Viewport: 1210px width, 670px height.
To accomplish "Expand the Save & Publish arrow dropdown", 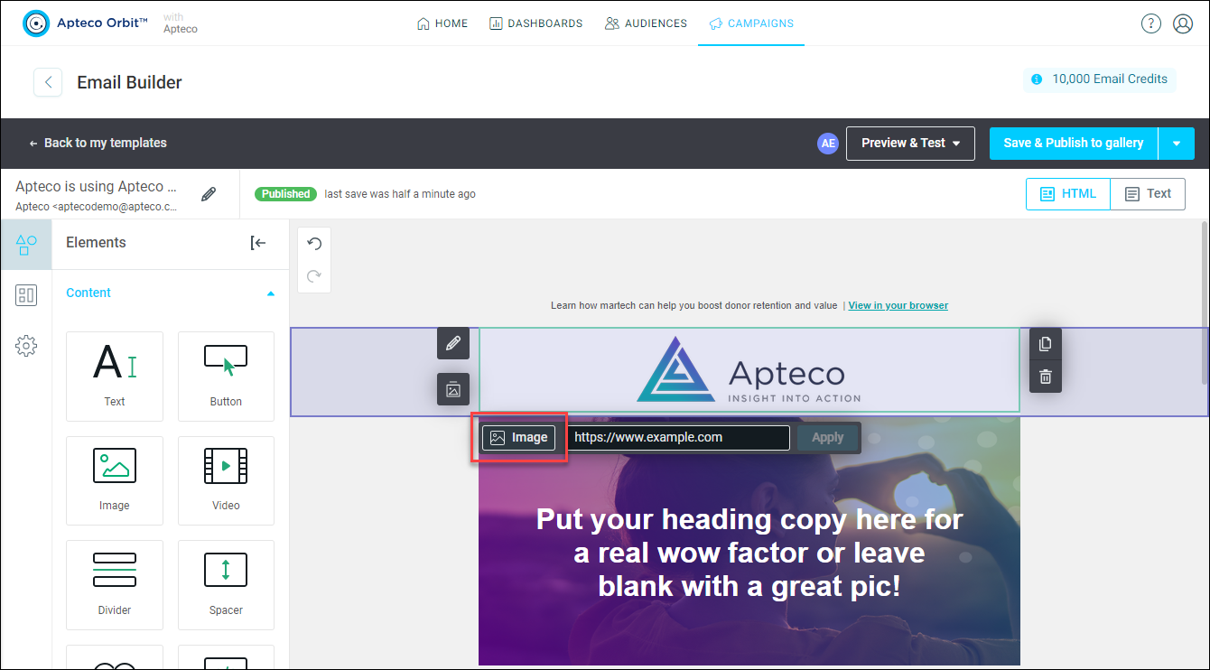I will tap(1177, 143).
